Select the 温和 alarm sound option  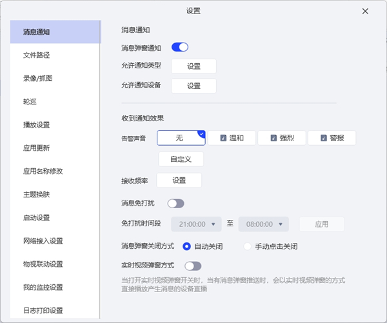pos(231,138)
